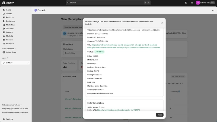Open 'Required permission to view' conversation

(16, 112)
